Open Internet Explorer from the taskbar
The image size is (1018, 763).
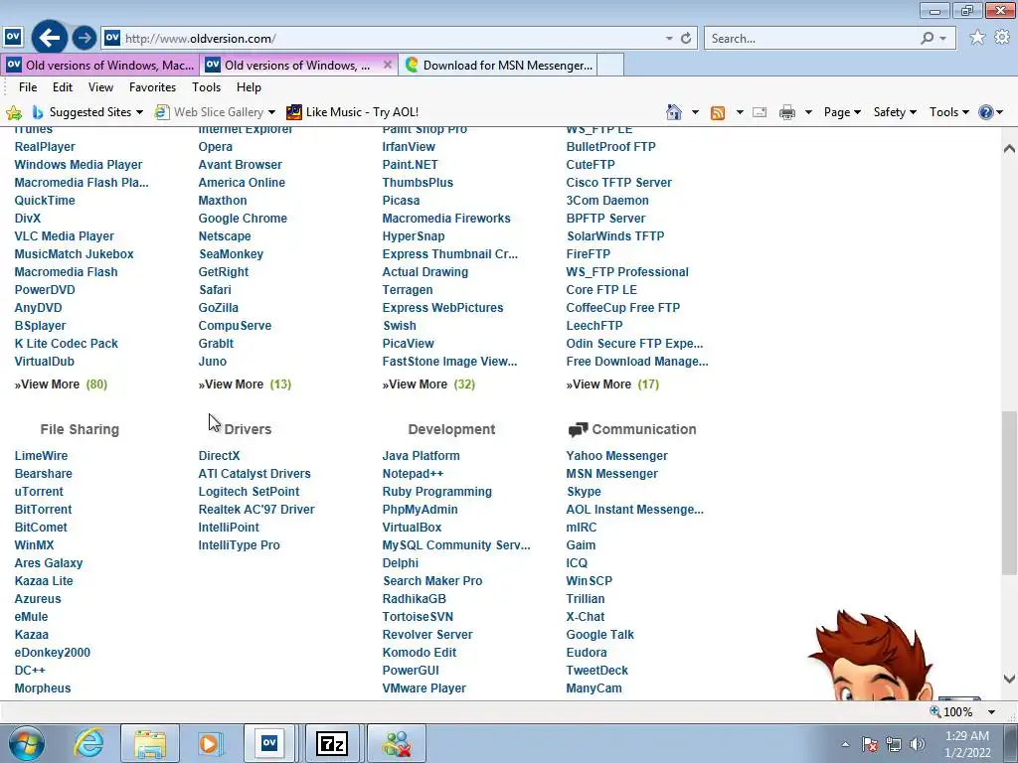coord(88,743)
